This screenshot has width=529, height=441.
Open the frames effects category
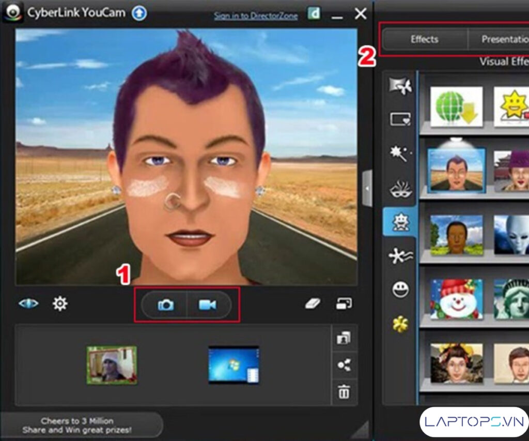coord(400,119)
